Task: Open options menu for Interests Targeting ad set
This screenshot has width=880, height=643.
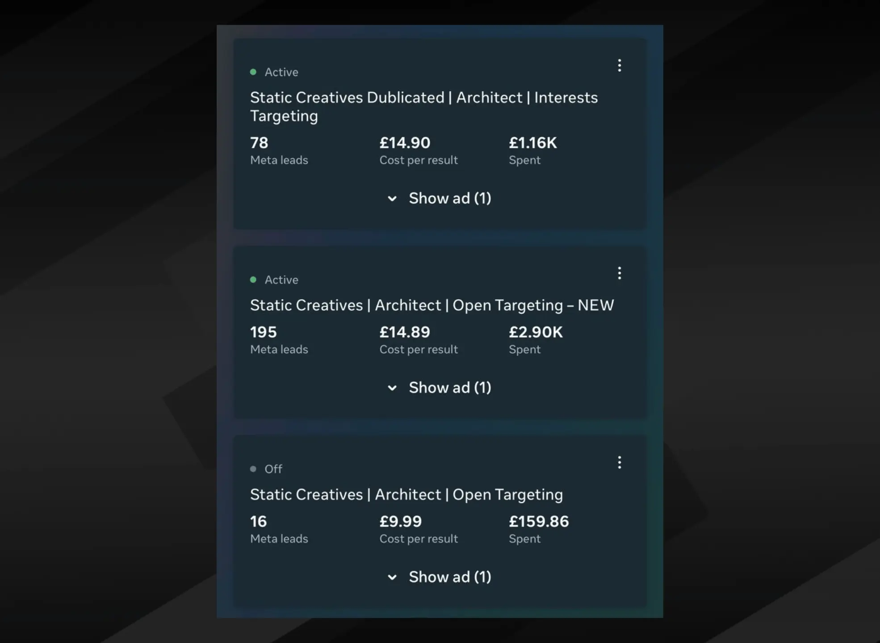Action: tap(619, 66)
